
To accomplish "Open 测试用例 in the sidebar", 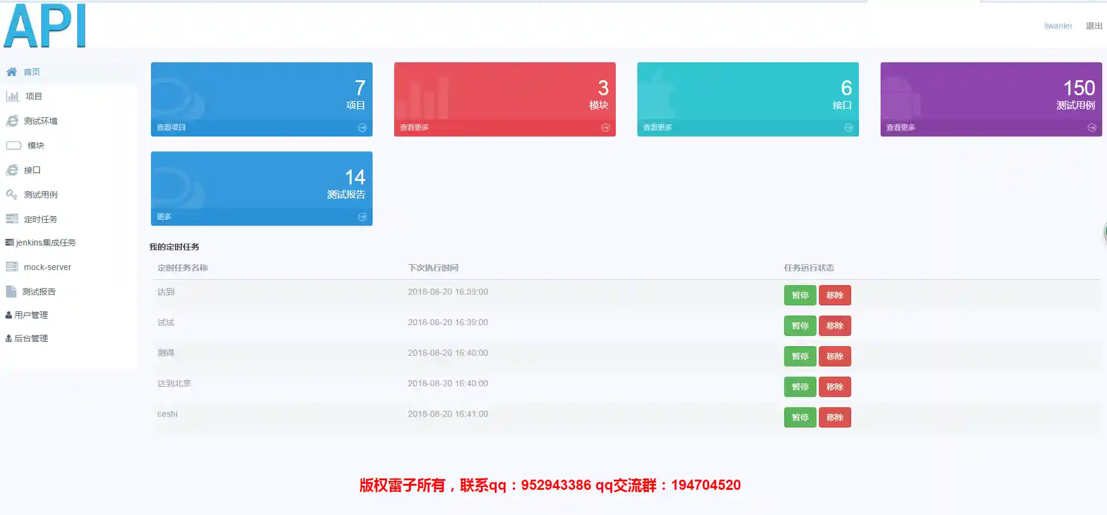I will pos(41,195).
